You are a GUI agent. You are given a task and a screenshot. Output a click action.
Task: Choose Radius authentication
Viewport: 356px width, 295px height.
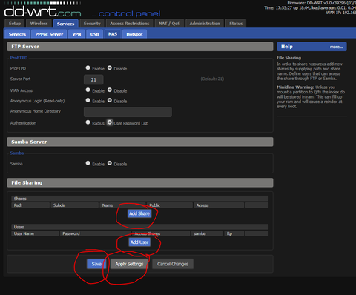coord(88,122)
